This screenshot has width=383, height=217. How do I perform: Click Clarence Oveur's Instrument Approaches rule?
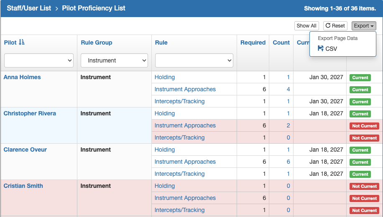pos(185,162)
